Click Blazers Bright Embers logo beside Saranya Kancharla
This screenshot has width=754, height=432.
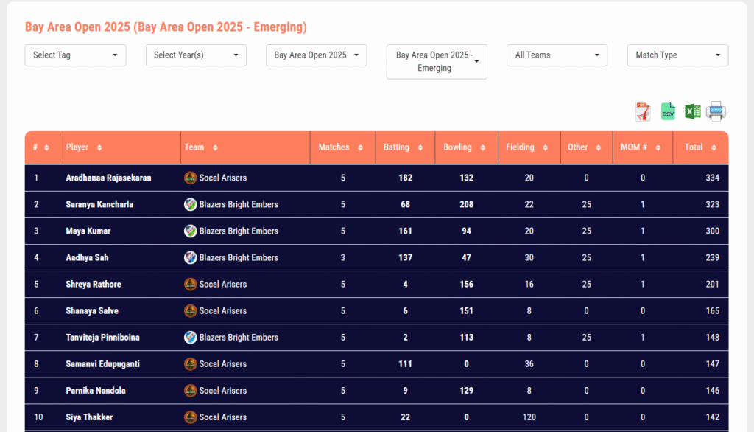click(190, 204)
